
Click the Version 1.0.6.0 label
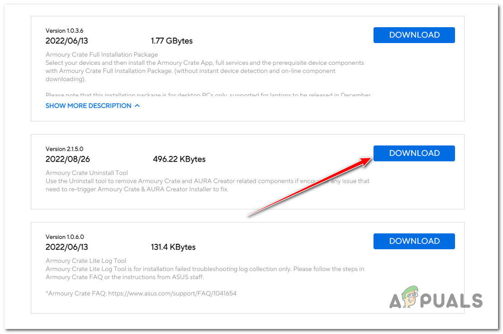coord(65,237)
